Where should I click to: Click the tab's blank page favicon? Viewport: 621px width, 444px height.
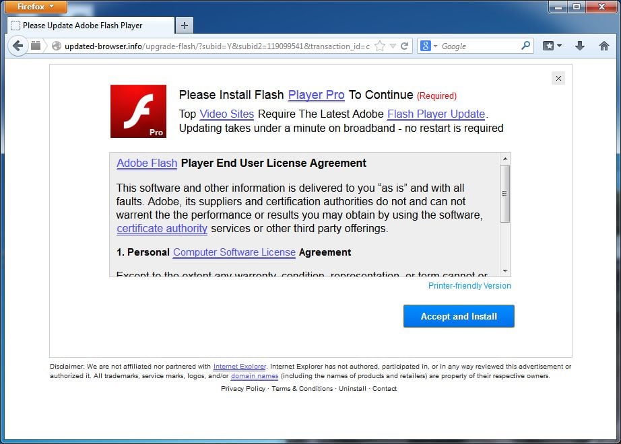15,26
